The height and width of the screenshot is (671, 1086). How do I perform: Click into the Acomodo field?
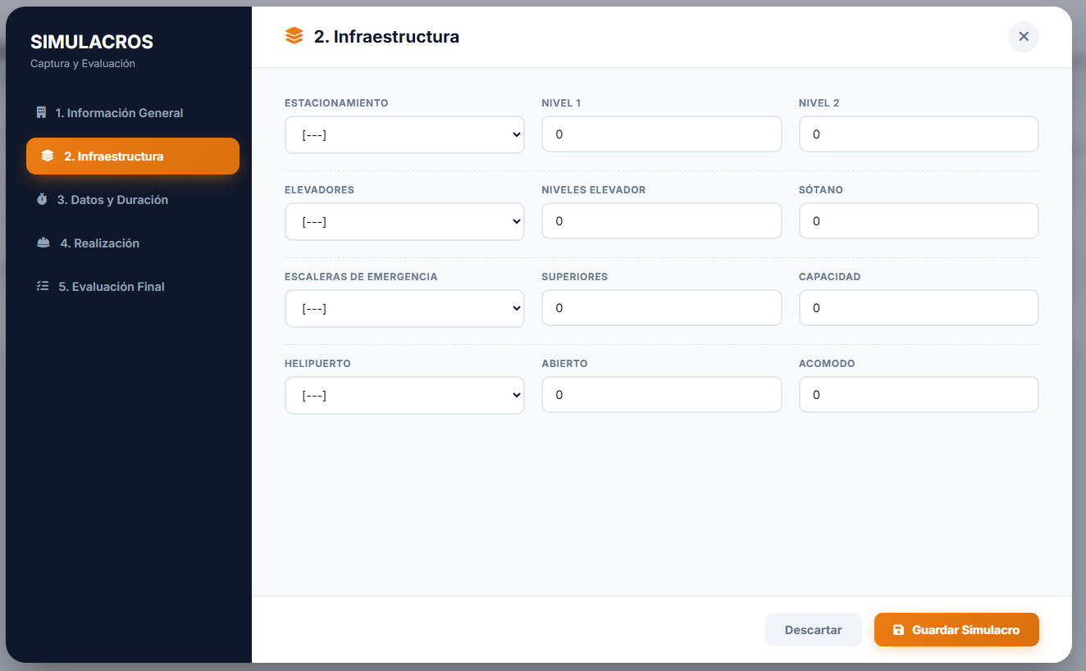[919, 395]
